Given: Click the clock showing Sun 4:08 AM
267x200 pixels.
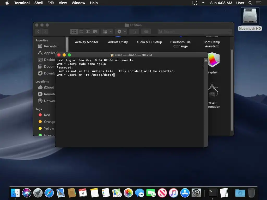Looking at the screenshot, I should pyautogui.click(x=221, y=3).
